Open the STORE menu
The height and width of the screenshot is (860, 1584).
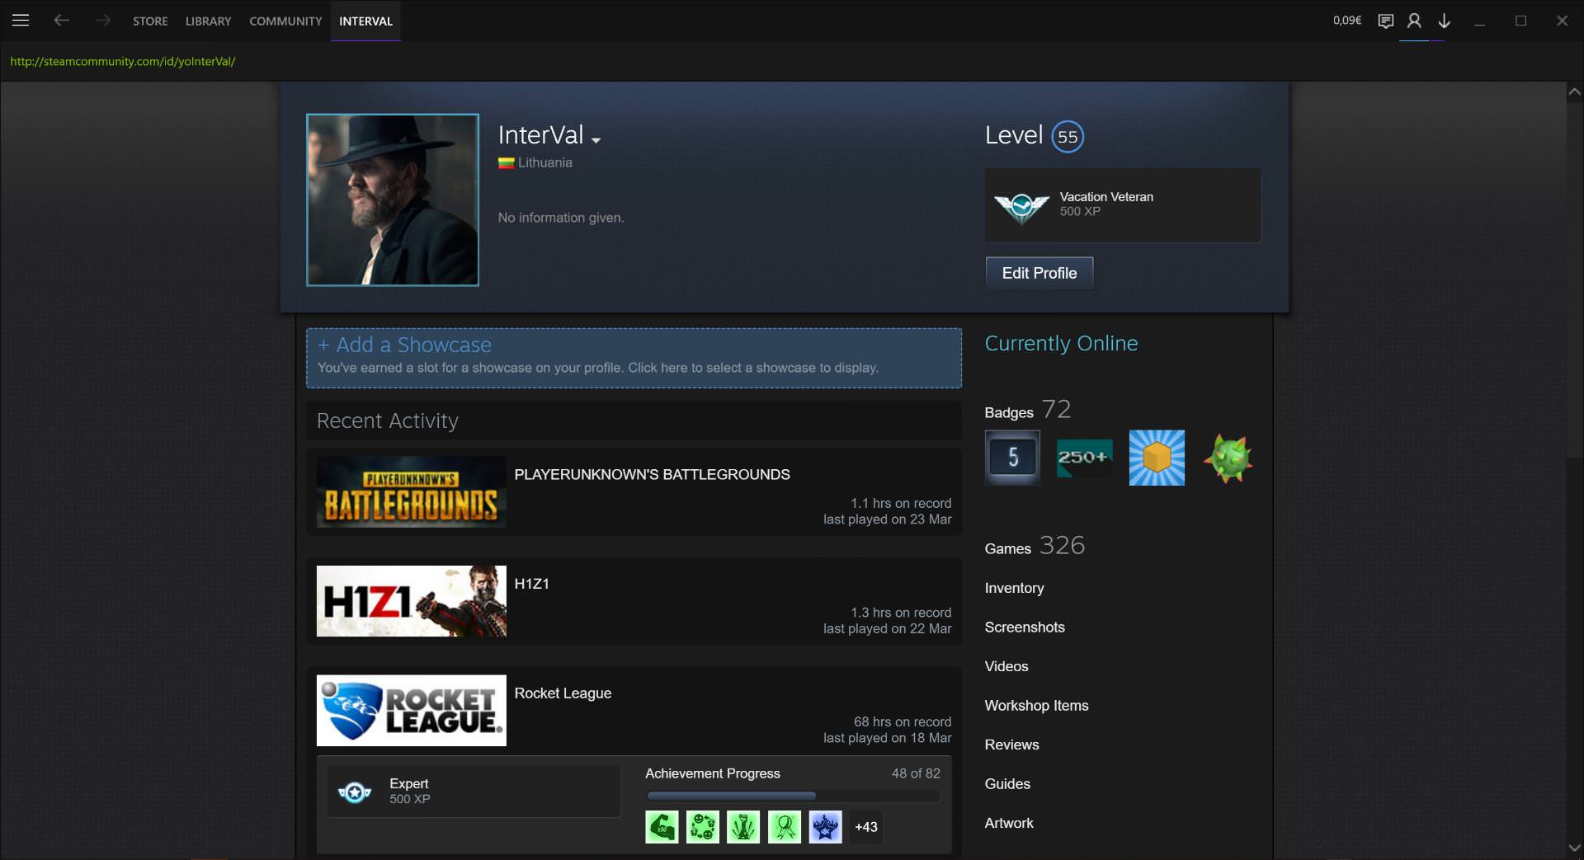(150, 21)
